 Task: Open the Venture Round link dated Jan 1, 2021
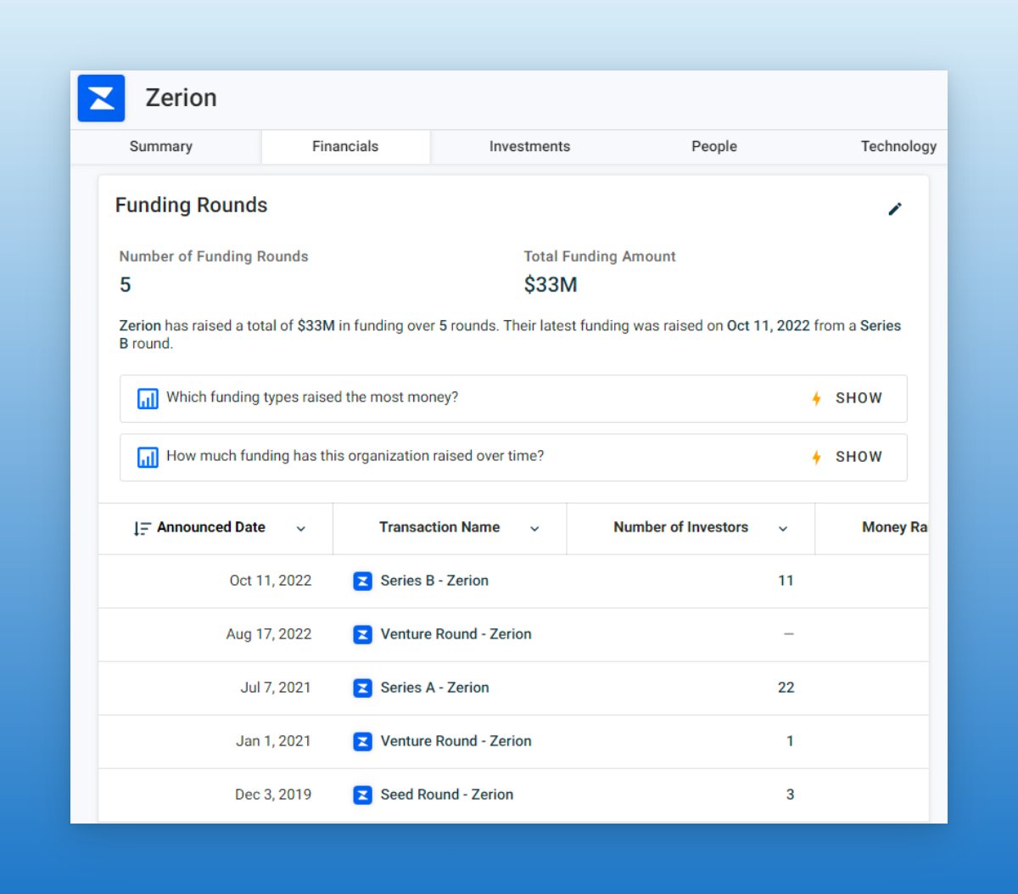click(456, 741)
